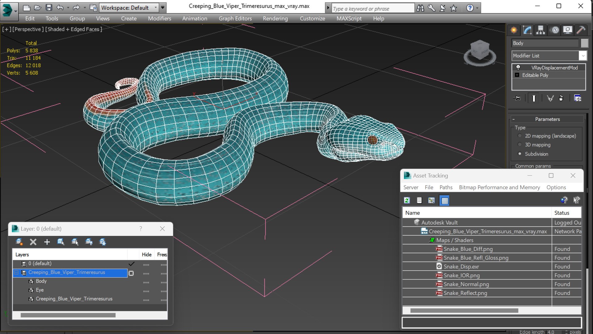
Task: Toggle Hide for the Body object row
Action: coord(146,282)
